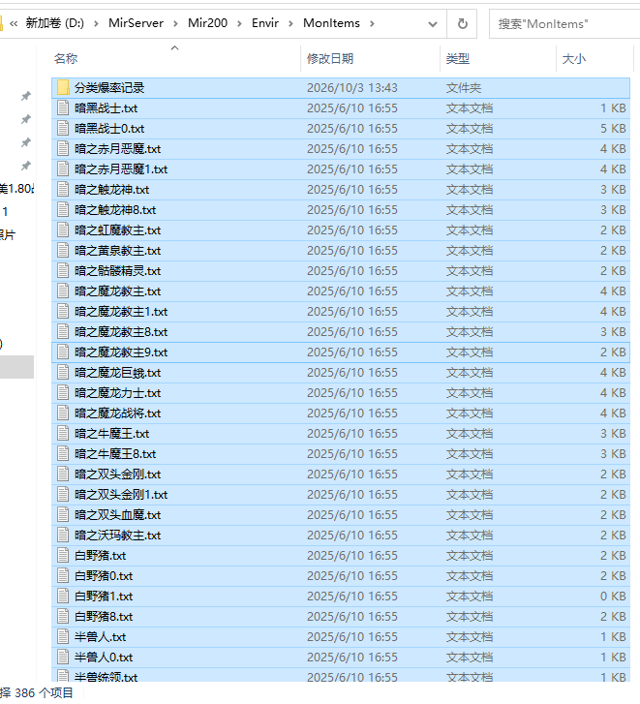640x704 pixels.
Task: Select the file name 白野猪0.txt
Action: [104, 575]
